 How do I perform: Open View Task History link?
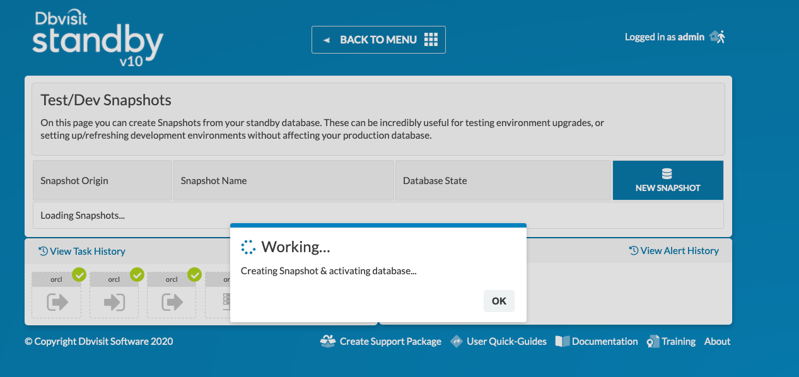(x=82, y=251)
